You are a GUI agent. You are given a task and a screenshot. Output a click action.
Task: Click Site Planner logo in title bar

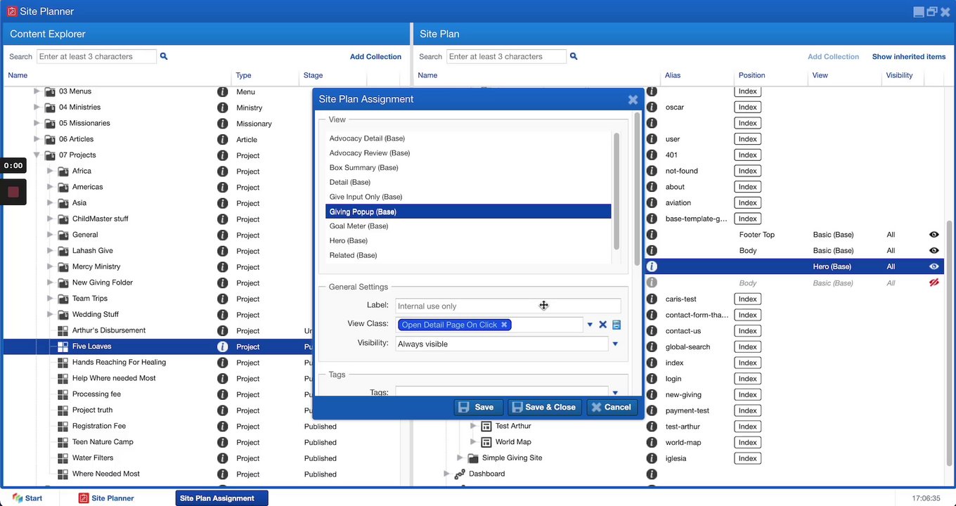point(11,11)
